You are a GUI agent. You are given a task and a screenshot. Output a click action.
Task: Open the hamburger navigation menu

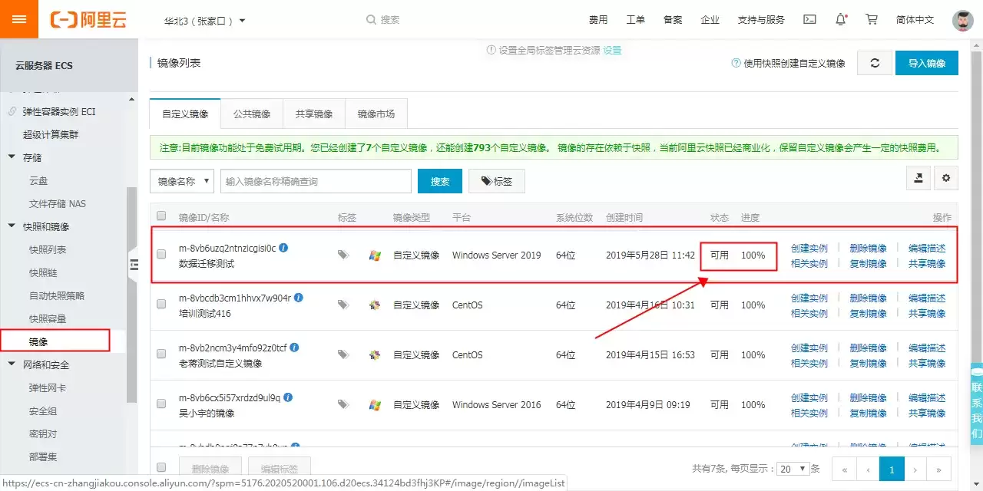(19, 19)
